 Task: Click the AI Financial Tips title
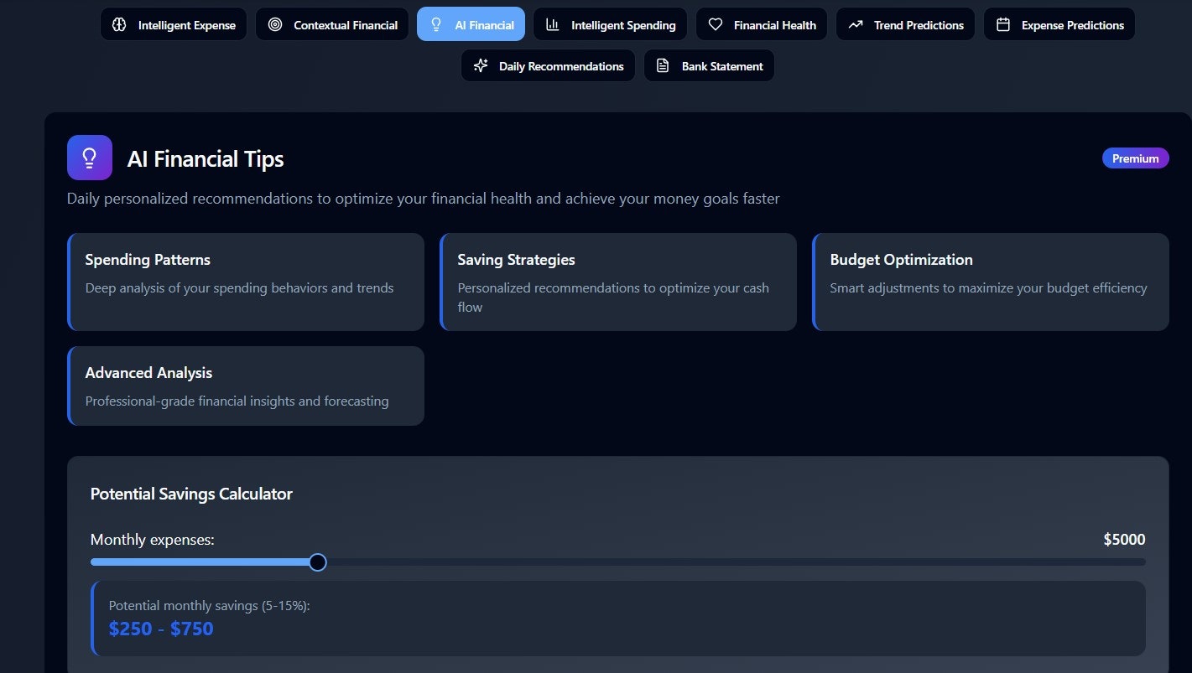[206, 159]
